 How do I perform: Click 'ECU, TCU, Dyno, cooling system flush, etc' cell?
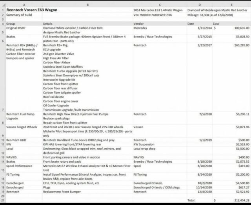click(88, 183)
